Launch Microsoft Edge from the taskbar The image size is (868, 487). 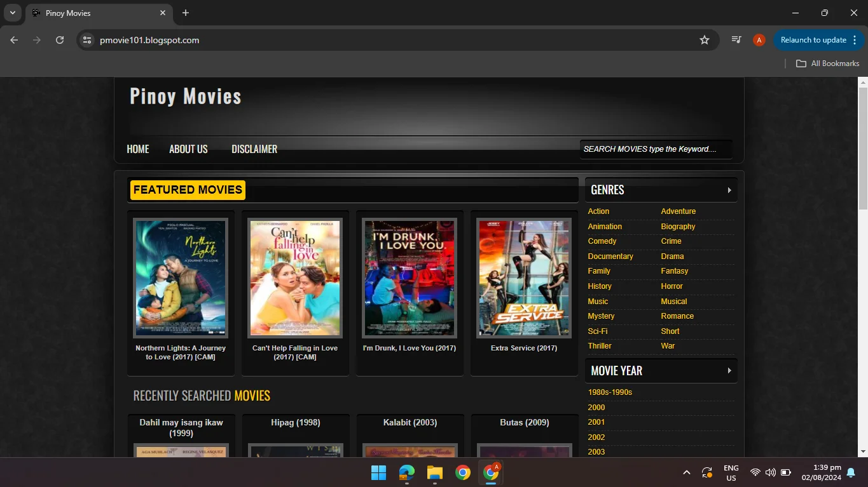point(406,472)
